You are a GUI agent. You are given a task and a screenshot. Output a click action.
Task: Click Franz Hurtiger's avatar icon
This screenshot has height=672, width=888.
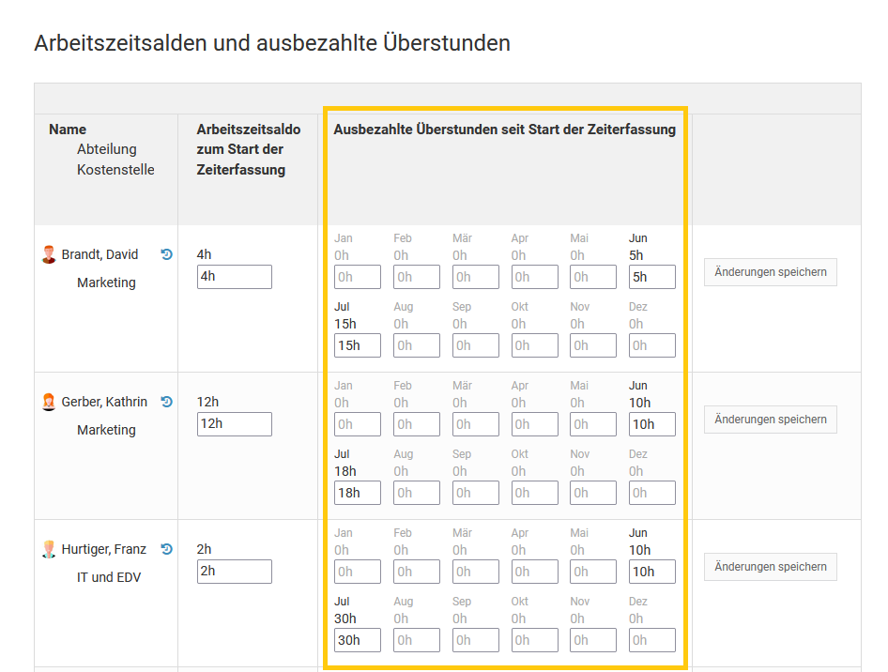point(50,549)
